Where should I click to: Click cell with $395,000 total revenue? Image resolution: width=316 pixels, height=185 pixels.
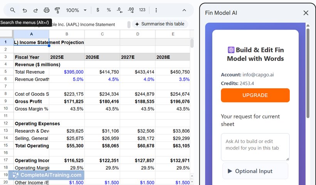[67, 72]
